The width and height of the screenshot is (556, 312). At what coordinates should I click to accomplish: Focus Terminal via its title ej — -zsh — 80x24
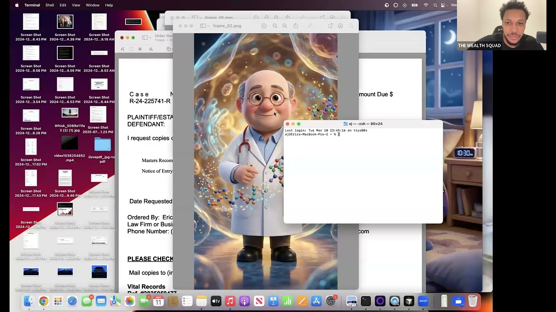coord(365,124)
